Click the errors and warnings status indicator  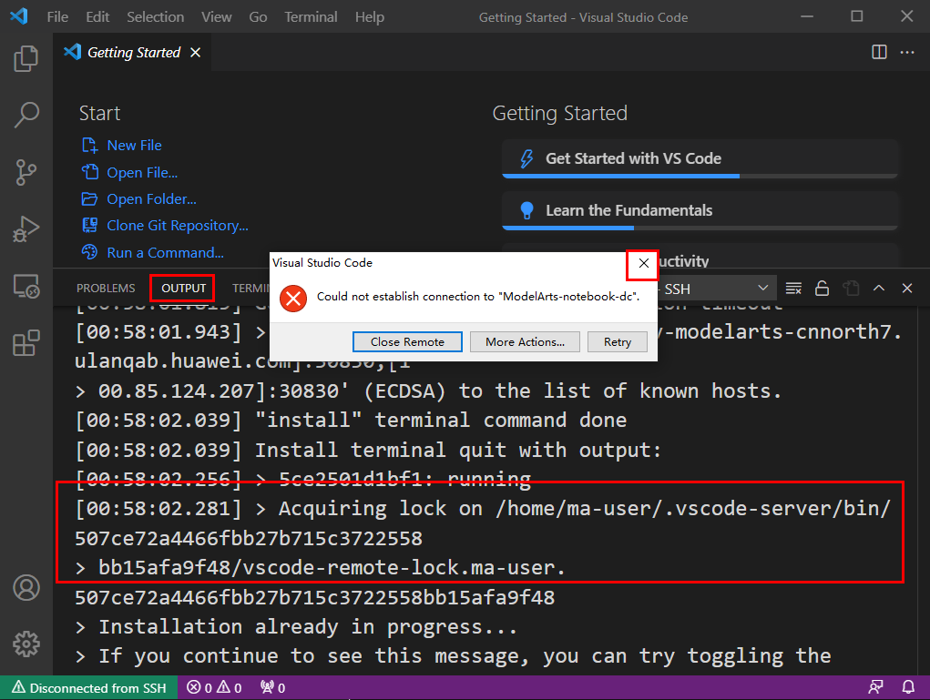(214, 687)
